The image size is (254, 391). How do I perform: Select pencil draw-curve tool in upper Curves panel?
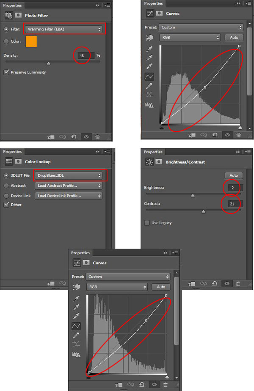pyautogui.click(x=149, y=86)
